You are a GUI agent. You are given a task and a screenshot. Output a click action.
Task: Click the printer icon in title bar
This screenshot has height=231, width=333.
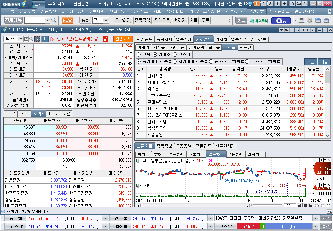[299, 4]
